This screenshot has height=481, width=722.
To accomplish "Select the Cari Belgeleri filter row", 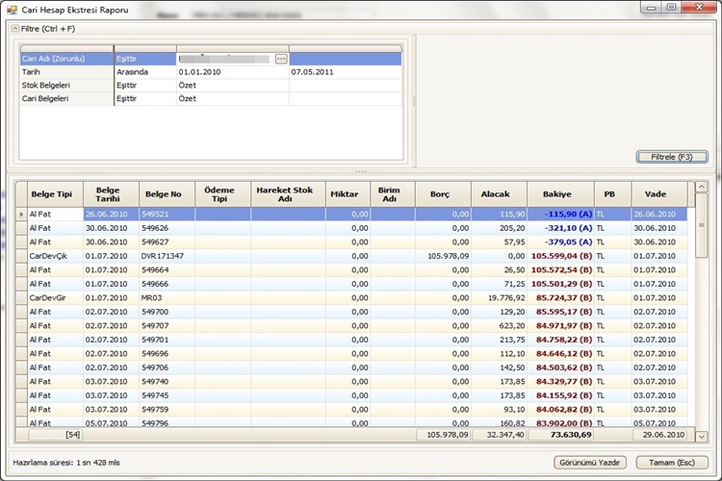I will coord(211,98).
